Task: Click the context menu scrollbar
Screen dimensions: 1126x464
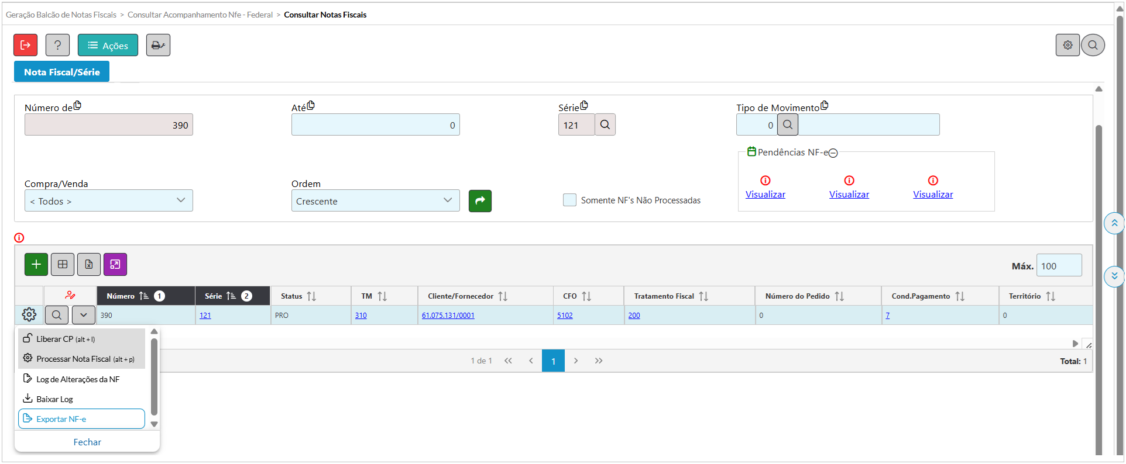Action: coord(154,377)
